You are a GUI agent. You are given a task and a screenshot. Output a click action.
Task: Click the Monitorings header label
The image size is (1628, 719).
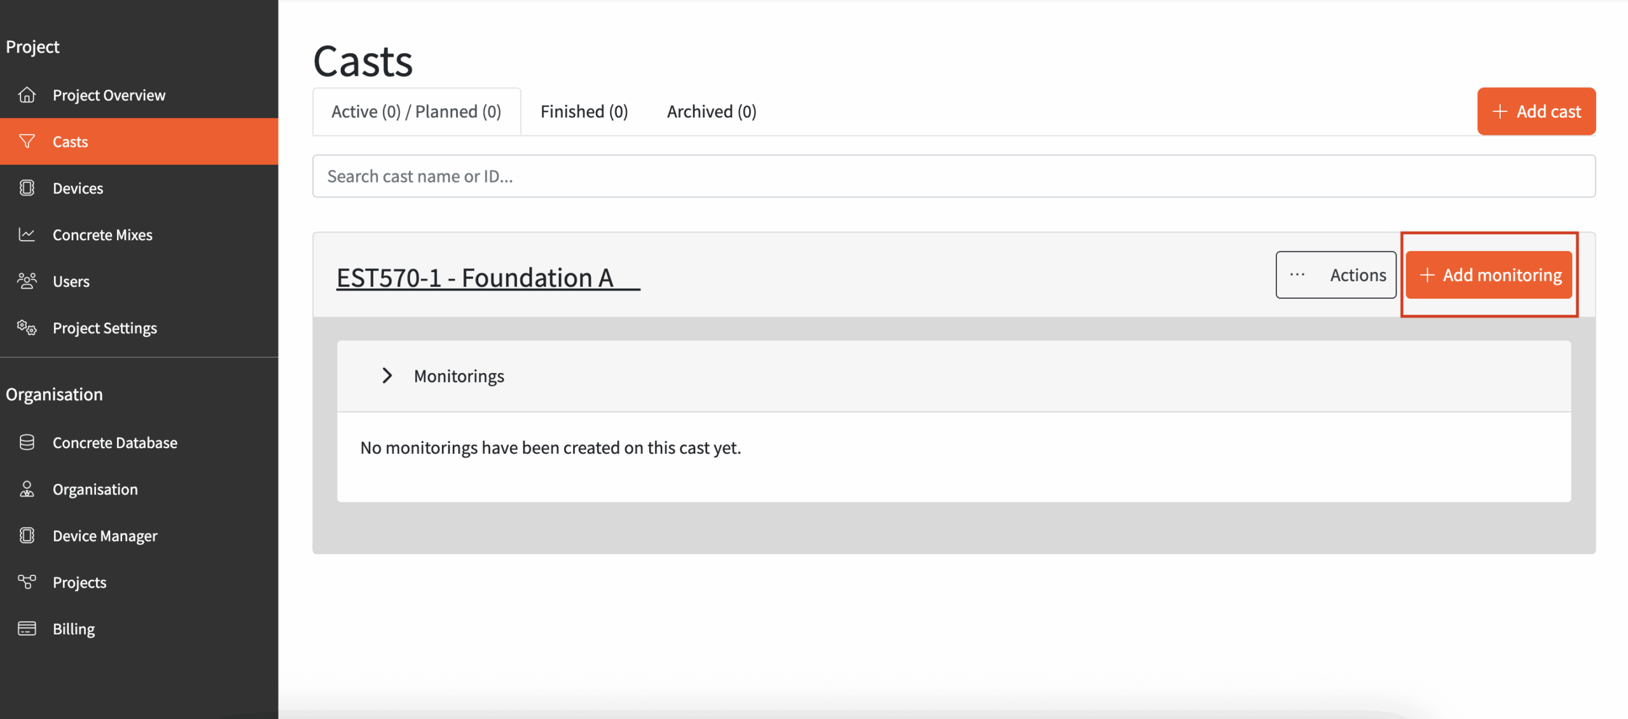click(459, 376)
